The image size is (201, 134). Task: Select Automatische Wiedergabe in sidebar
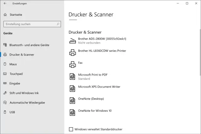click(x=27, y=103)
